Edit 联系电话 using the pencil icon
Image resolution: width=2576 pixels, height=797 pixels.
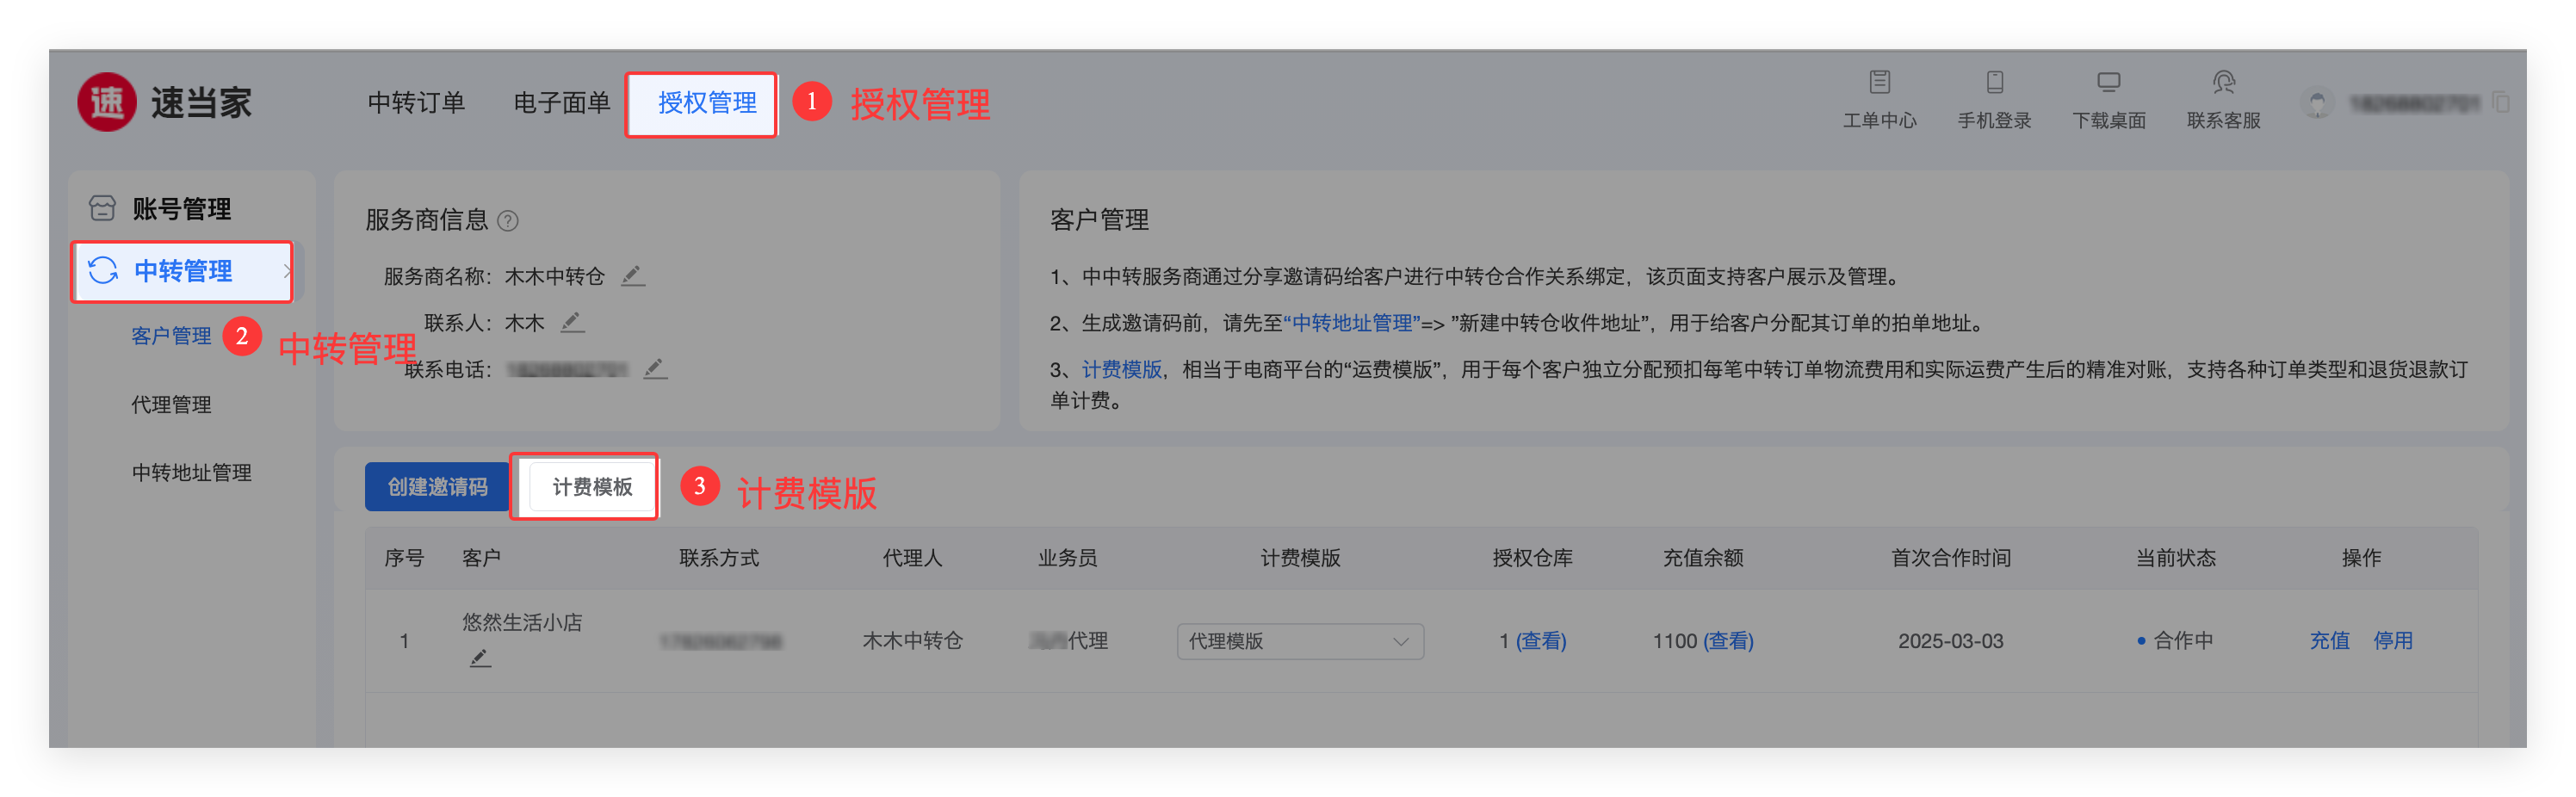654,370
